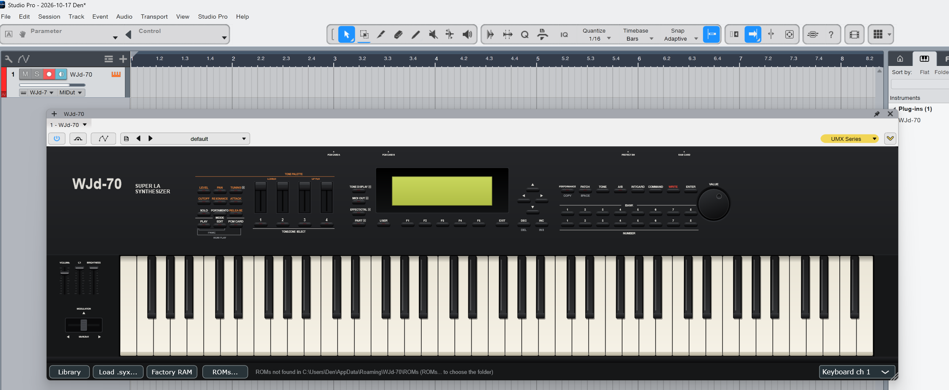Open the orange instrument editor keyboard icon

coord(116,74)
